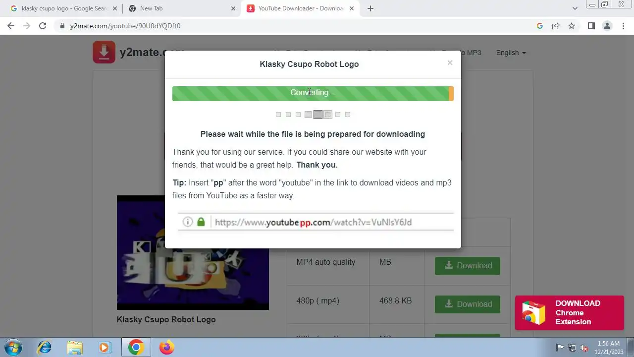
Task: Click the Klasky Csupo Robot Logo caption under thumbnail
Action: pyautogui.click(x=166, y=319)
